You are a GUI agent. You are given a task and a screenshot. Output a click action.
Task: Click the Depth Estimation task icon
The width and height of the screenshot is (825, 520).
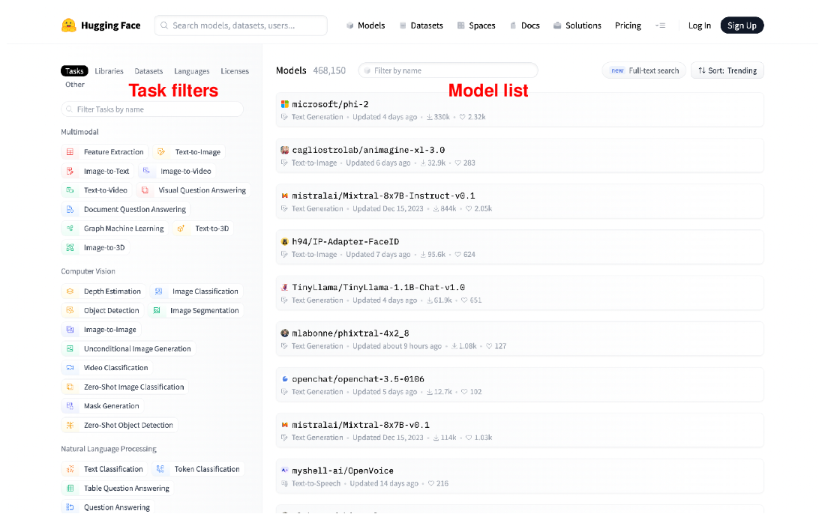coord(70,291)
